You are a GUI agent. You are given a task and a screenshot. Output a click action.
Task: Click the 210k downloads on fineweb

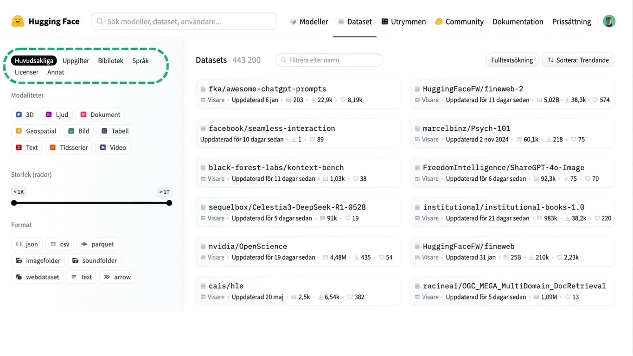pos(540,257)
